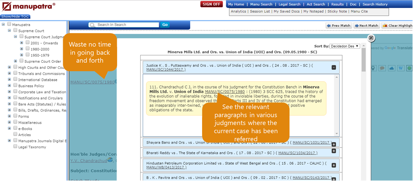Open My Saved Docs
413x181 pixels.
point(287,11)
